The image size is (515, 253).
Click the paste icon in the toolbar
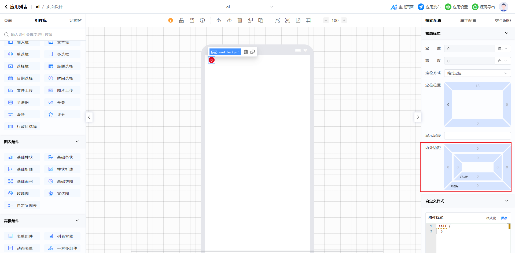(x=261, y=20)
